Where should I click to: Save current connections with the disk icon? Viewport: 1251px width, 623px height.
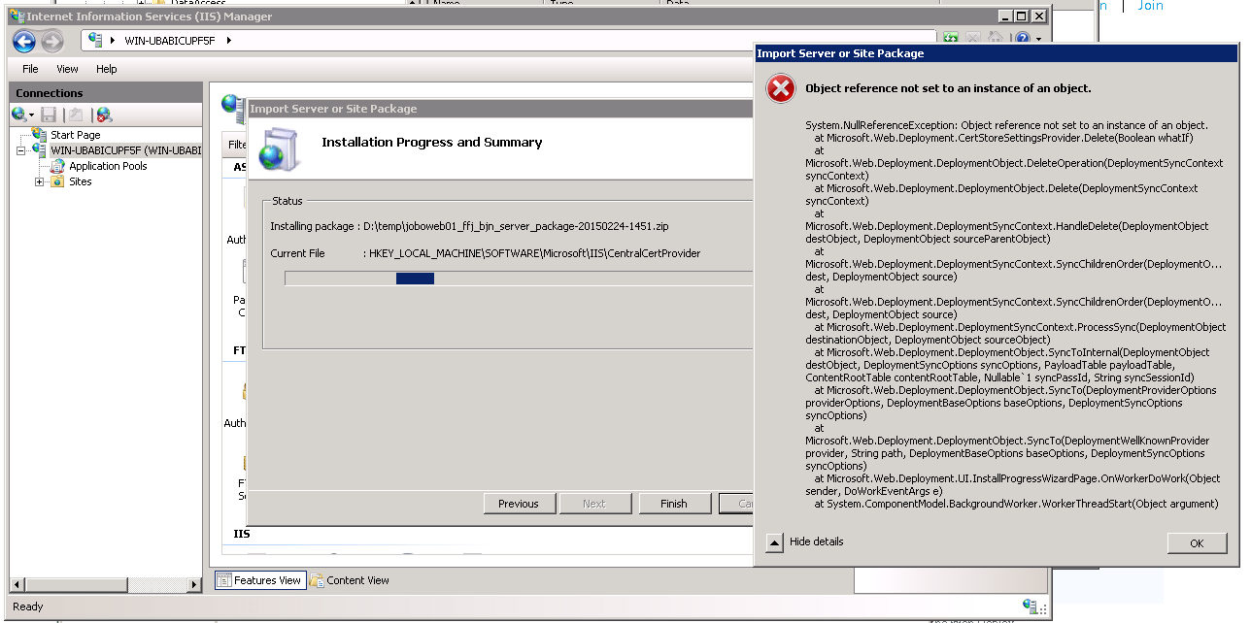point(49,114)
